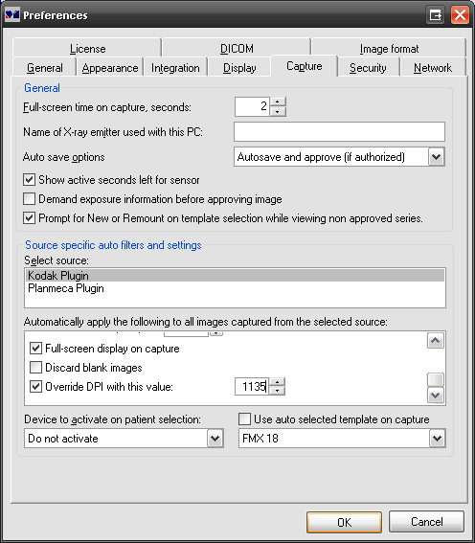Decrease the Override DPI value

coord(278,391)
